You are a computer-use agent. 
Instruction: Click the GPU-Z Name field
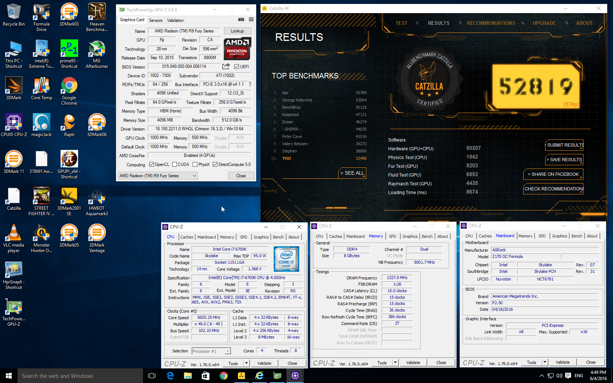click(184, 31)
